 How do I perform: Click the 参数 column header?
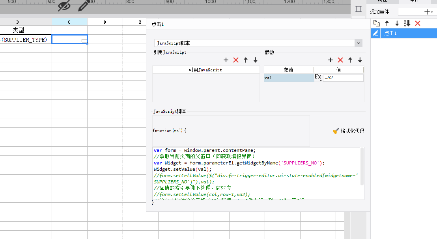click(288, 70)
